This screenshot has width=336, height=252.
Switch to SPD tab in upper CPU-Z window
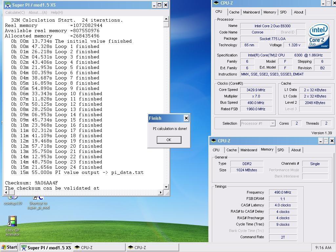283,12
